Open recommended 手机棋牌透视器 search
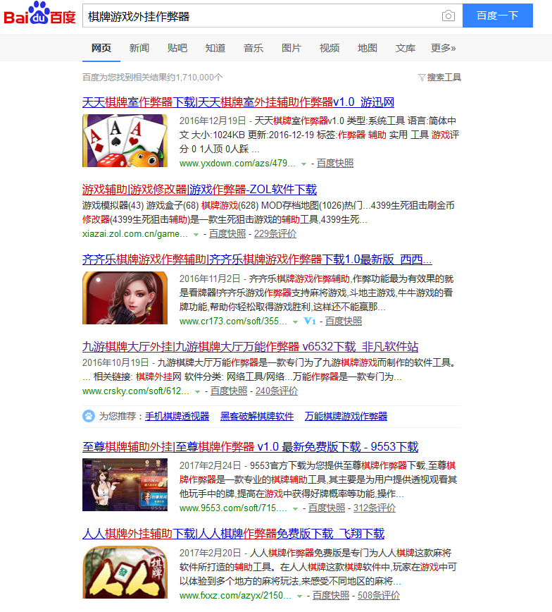This screenshot has width=552, height=612. (x=177, y=417)
